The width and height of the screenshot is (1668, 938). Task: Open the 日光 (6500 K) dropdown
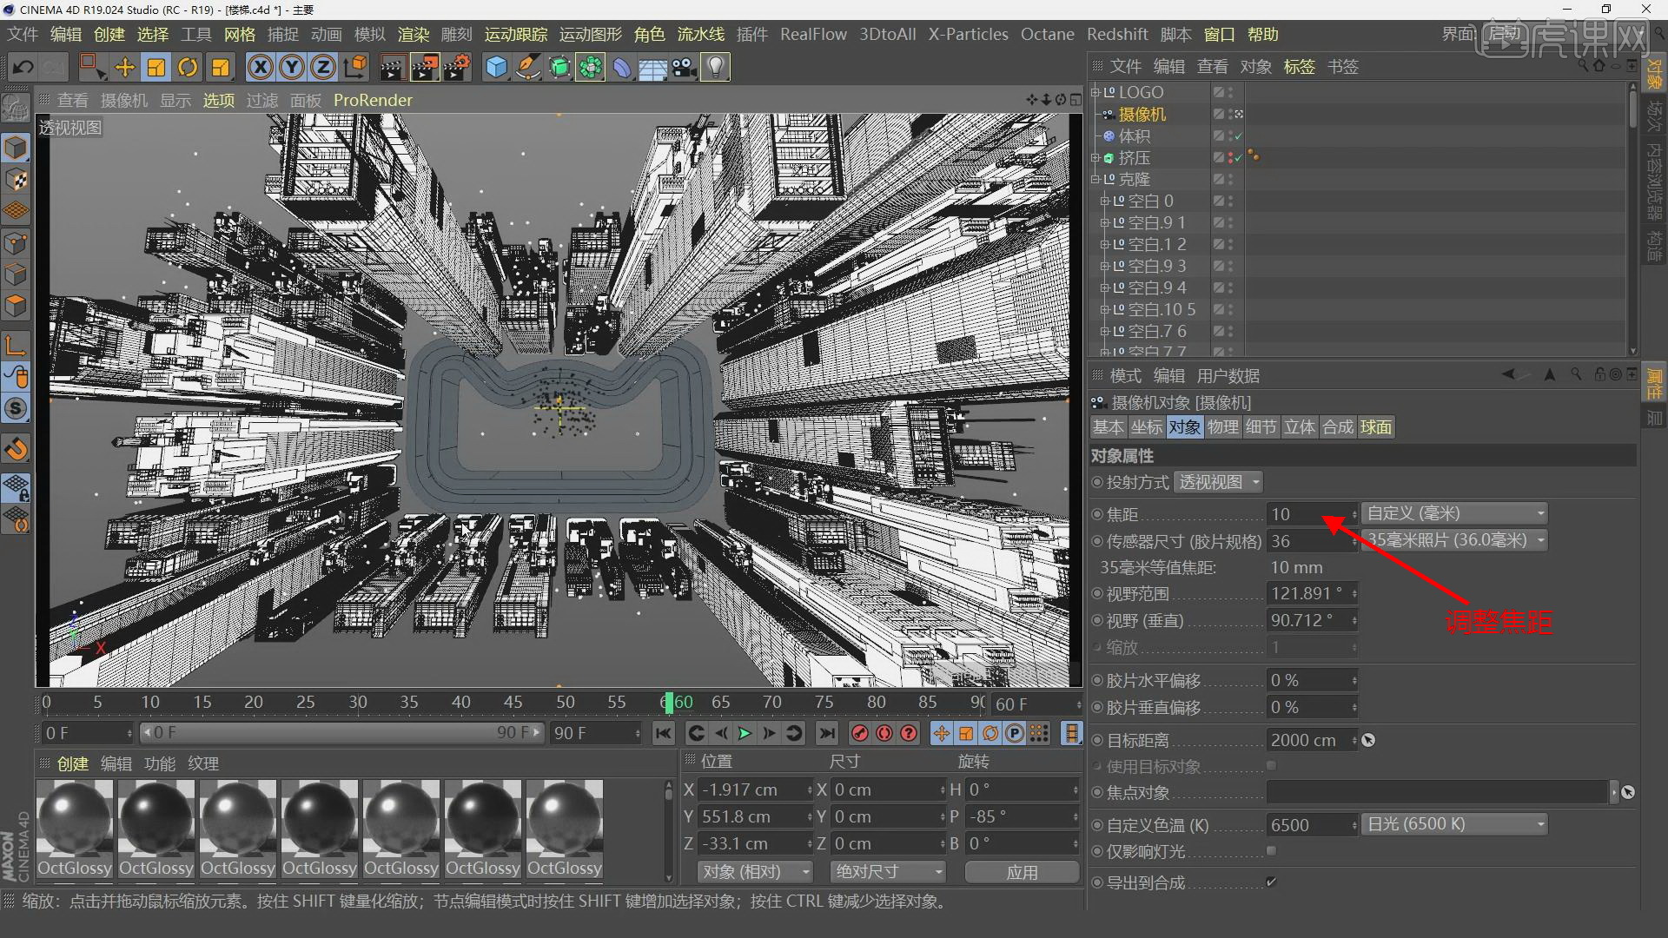[1455, 824]
